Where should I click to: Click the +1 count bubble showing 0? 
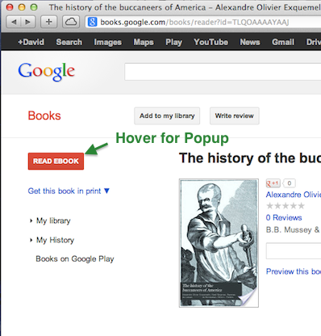[289, 183]
